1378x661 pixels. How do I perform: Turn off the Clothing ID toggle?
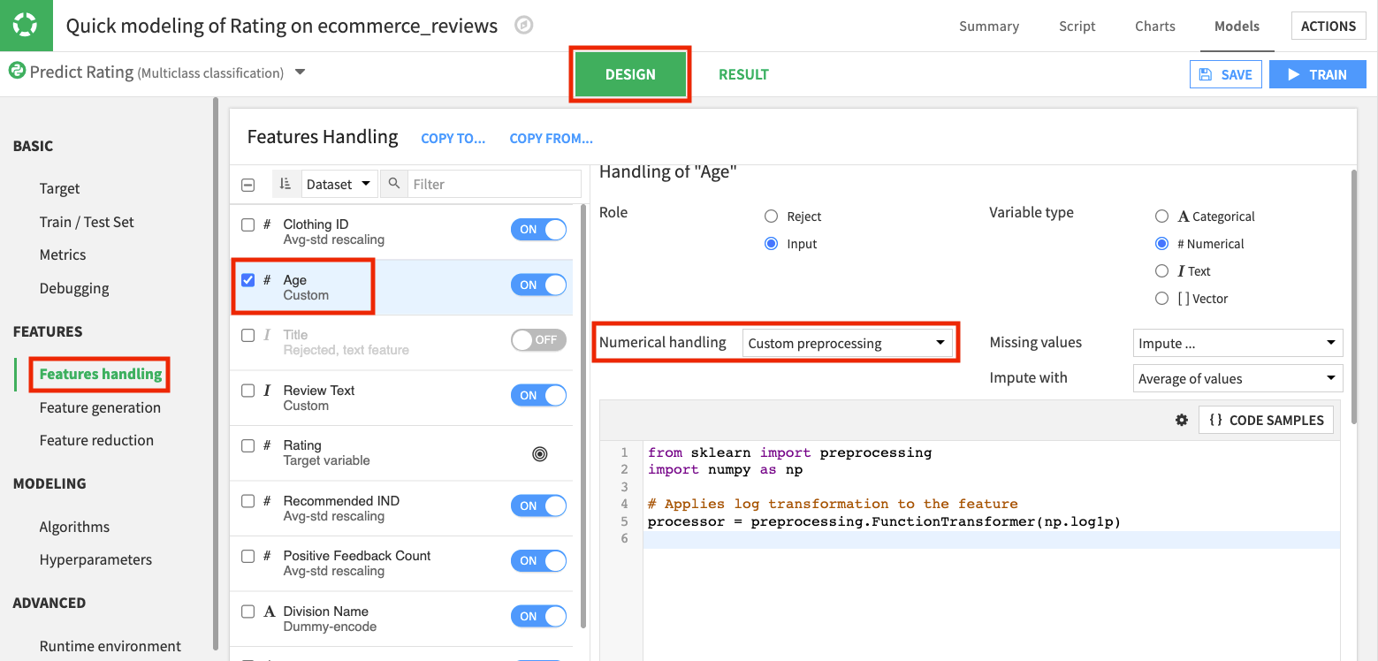tap(538, 230)
